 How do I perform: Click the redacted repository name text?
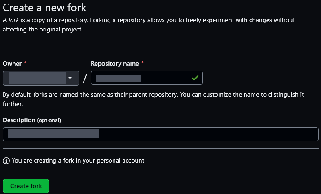[119, 78]
